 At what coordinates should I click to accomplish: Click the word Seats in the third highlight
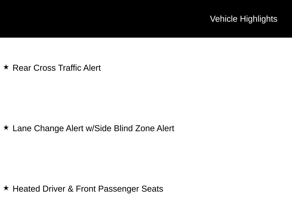[x=152, y=189]
